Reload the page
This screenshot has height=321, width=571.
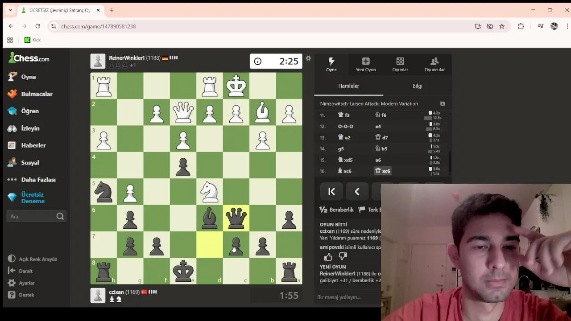(x=37, y=26)
